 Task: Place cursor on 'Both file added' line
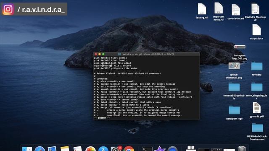point(112,63)
